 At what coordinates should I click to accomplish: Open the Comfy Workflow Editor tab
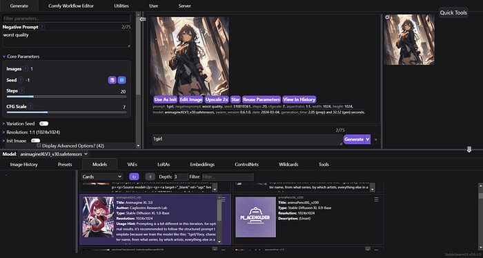[71, 6]
